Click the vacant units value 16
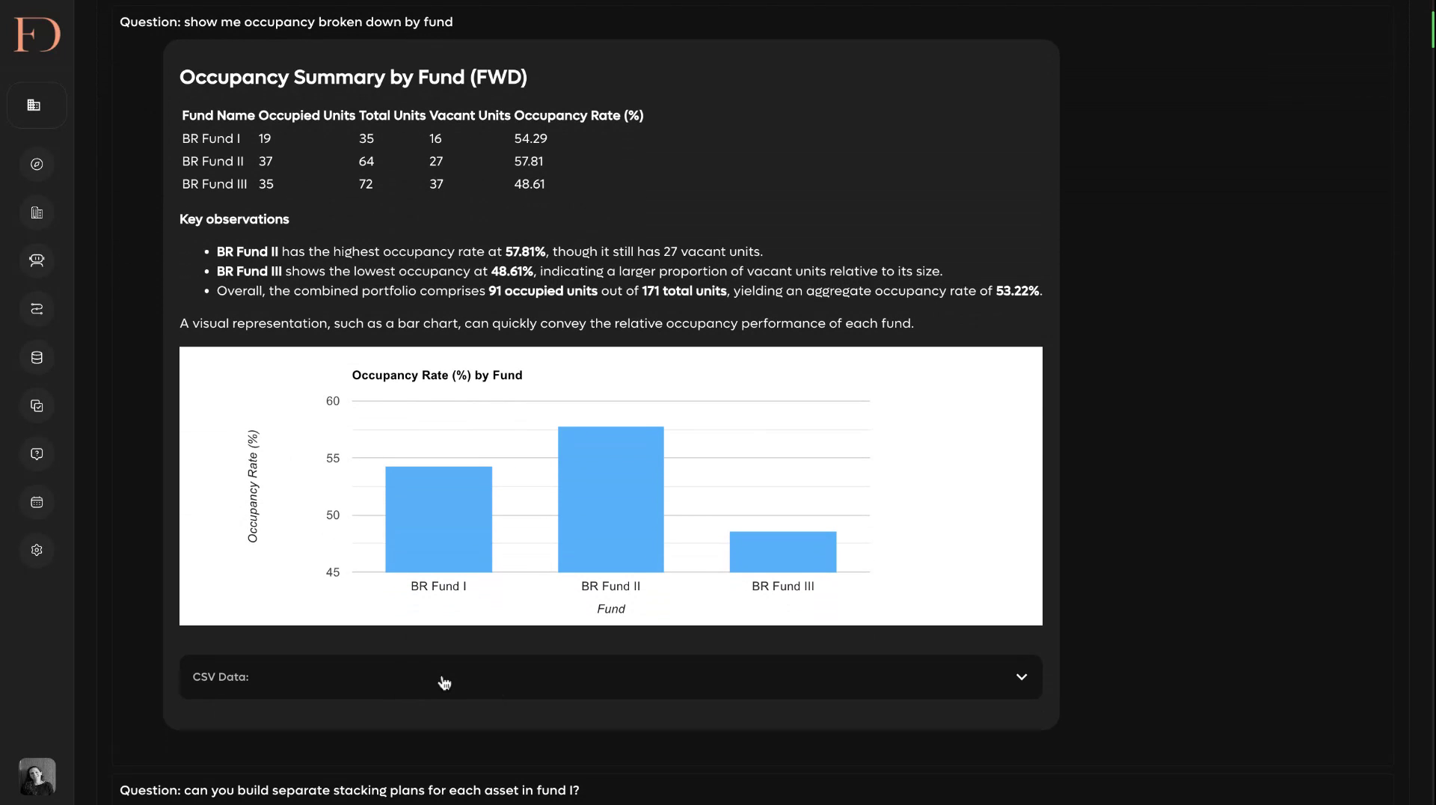The image size is (1436, 805). pos(435,139)
